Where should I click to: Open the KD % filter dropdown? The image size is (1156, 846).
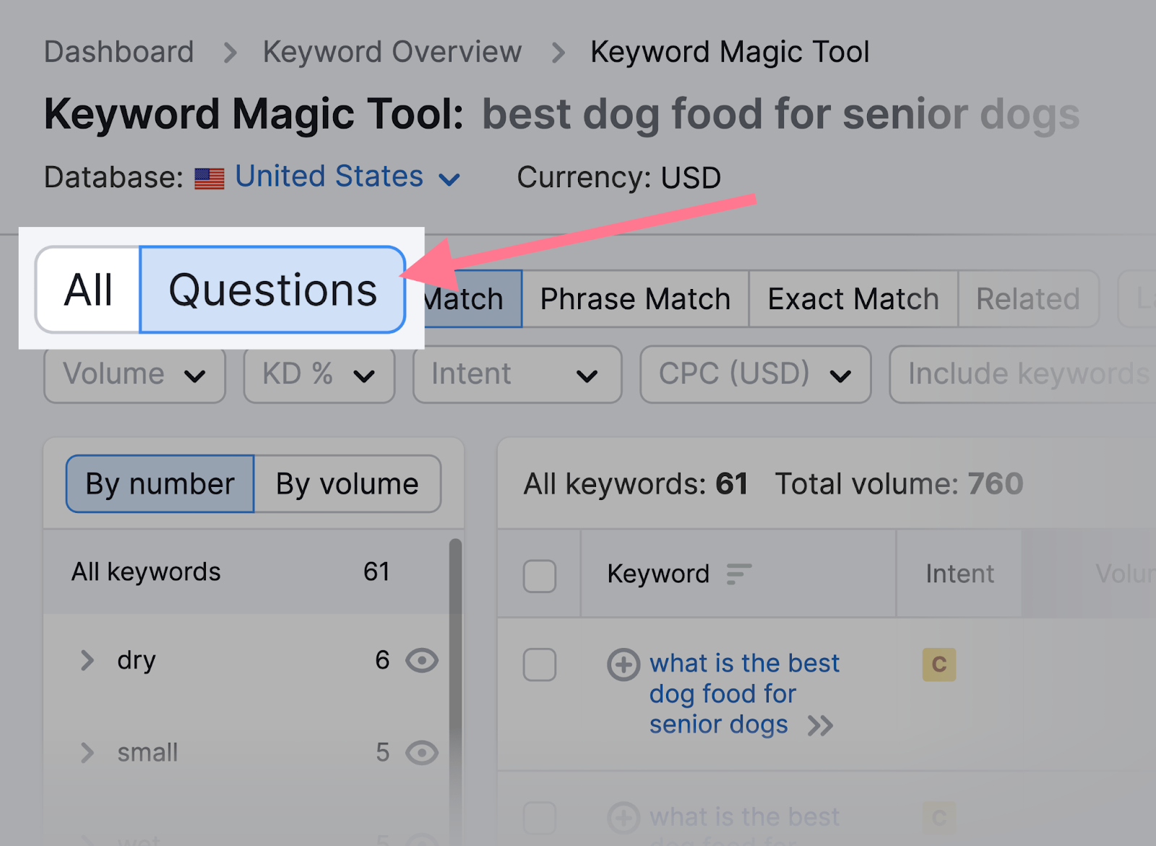[319, 374]
